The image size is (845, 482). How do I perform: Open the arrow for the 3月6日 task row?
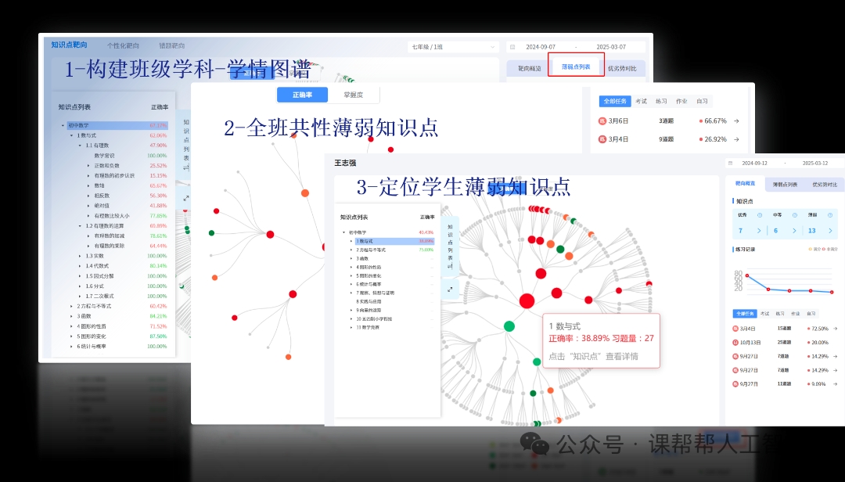[736, 120]
